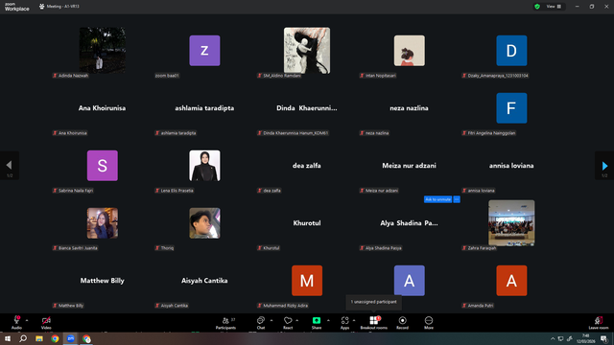Click the large name Meiza nur adzani

410,166
